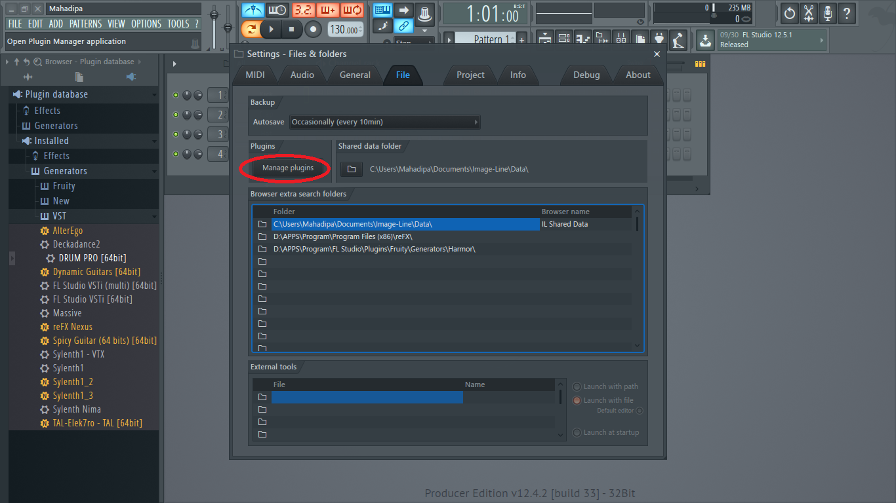The height and width of the screenshot is (503, 896).
Task: Mute channel 1 green LED
Action: pos(175,95)
